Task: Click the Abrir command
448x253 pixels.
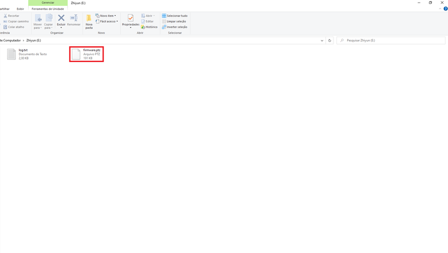Action: click(148, 16)
